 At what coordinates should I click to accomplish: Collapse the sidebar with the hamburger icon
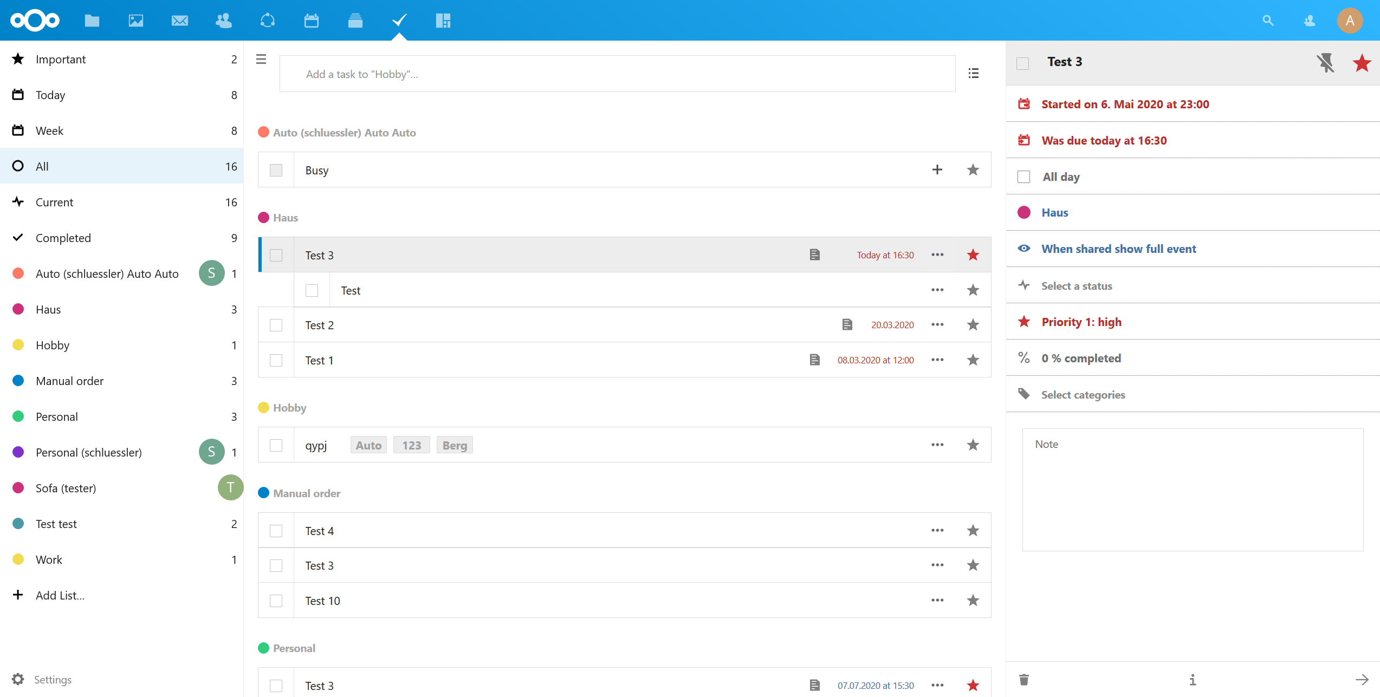(x=261, y=60)
